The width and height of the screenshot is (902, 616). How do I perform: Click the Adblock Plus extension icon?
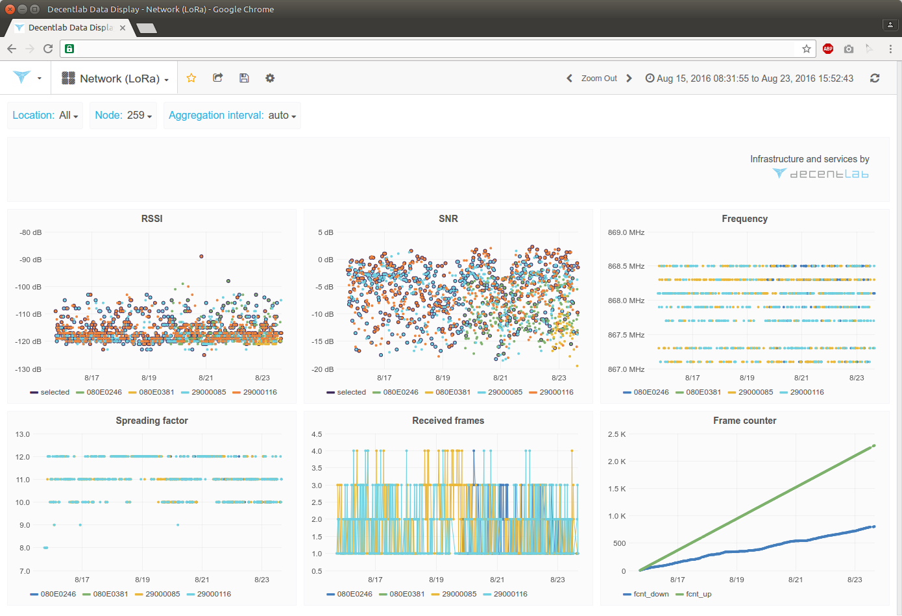(828, 49)
